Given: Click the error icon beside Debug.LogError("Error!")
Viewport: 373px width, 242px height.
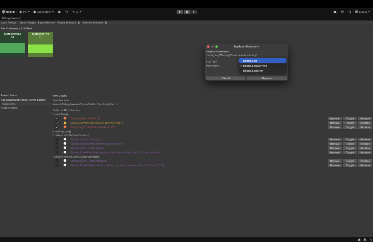Looking at the screenshot, I should tap(65, 118).
